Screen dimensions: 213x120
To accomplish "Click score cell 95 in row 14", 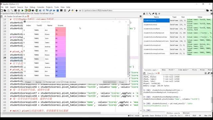I will point(61,75).
